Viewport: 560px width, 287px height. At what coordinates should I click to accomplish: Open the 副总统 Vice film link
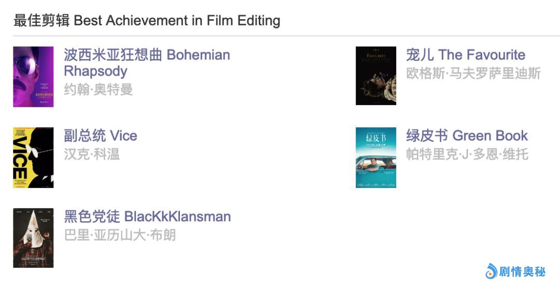(x=101, y=136)
